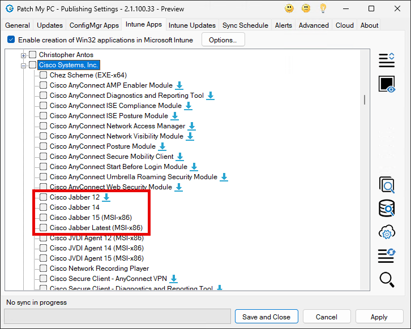Click the database search icon
The height and width of the screenshot is (329, 411).
[x=387, y=209]
